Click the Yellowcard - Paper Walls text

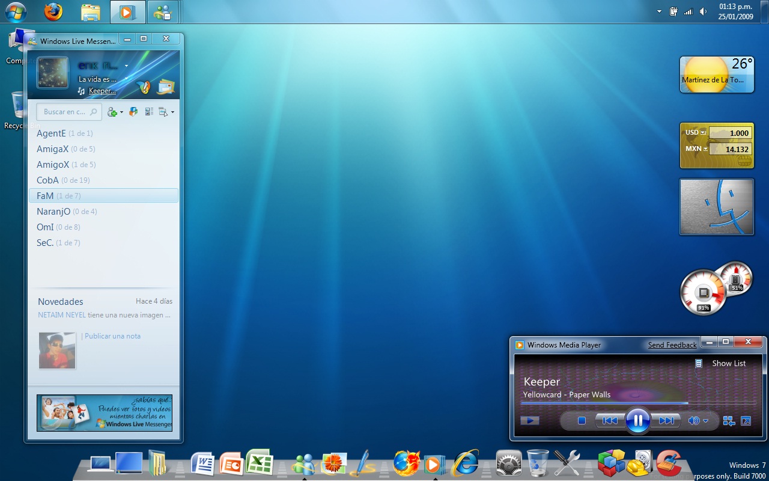567,394
